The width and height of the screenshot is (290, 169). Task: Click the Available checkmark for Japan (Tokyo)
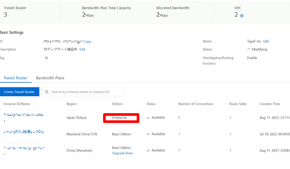(148, 118)
